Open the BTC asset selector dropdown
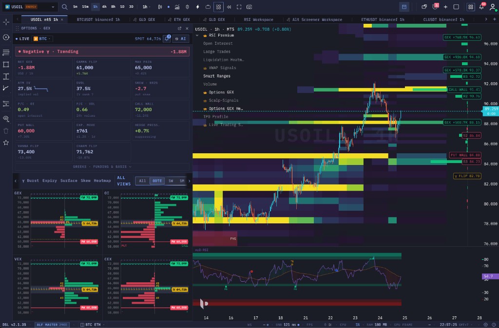Image resolution: width=499 pixels, height=328 pixels. point(43,39)
